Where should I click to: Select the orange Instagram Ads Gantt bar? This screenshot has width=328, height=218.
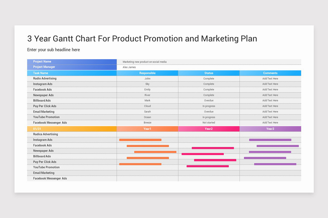tap(140, 140)
